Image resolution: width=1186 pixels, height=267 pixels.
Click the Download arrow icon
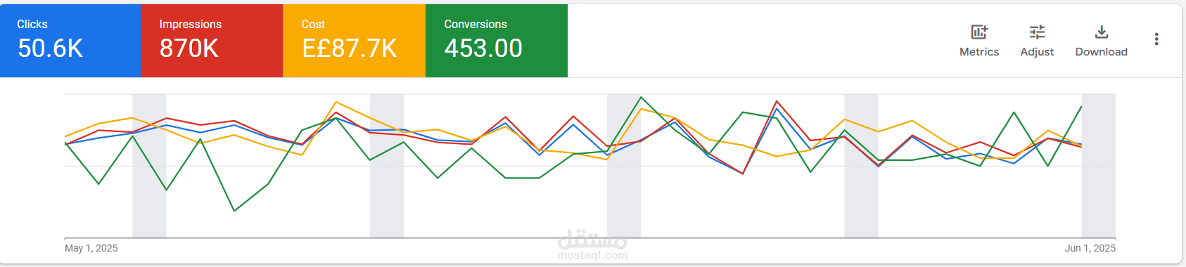tap(1102, 32)
